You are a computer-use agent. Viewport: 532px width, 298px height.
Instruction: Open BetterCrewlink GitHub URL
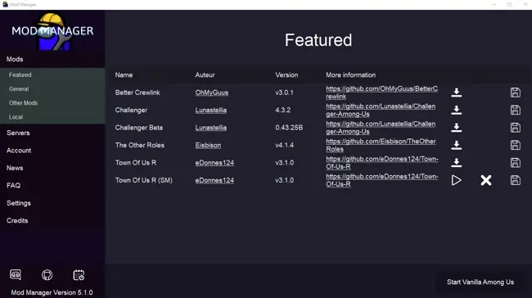point(381,93)
